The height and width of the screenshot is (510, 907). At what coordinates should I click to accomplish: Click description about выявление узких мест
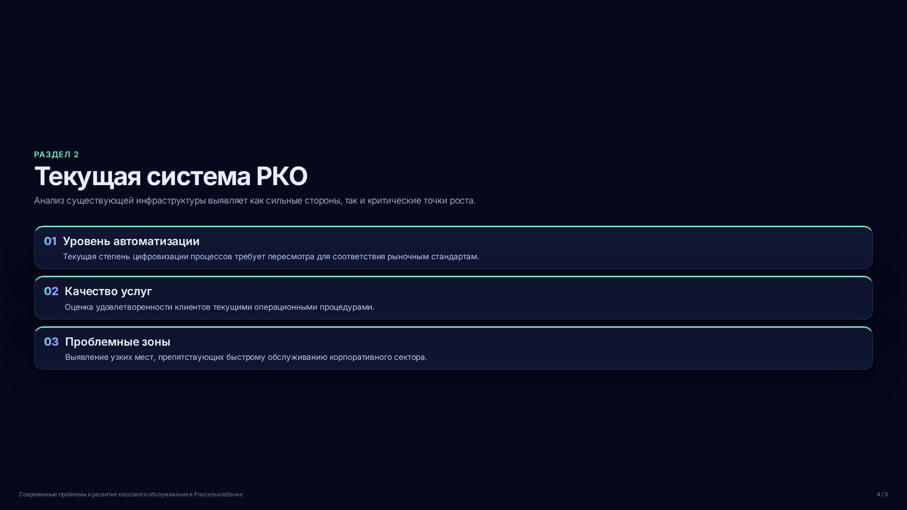246,357
